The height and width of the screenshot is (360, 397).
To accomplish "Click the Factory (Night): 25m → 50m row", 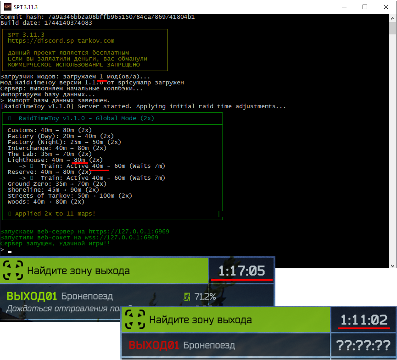I will point(64,142).
